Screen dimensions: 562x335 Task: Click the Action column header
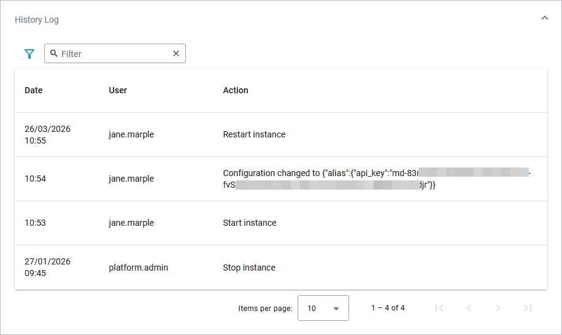[236, 90]
